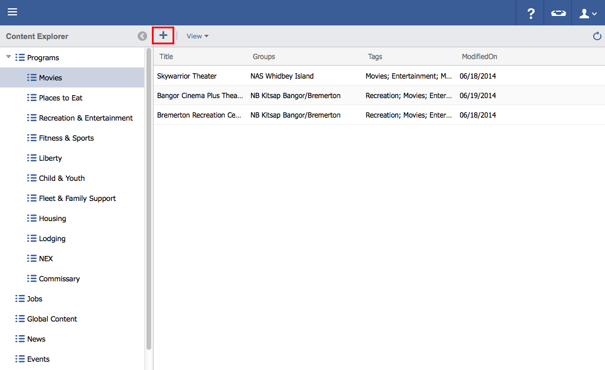Click the phone support icon
The height and width of the screenshot is (370, 605).
558,13
